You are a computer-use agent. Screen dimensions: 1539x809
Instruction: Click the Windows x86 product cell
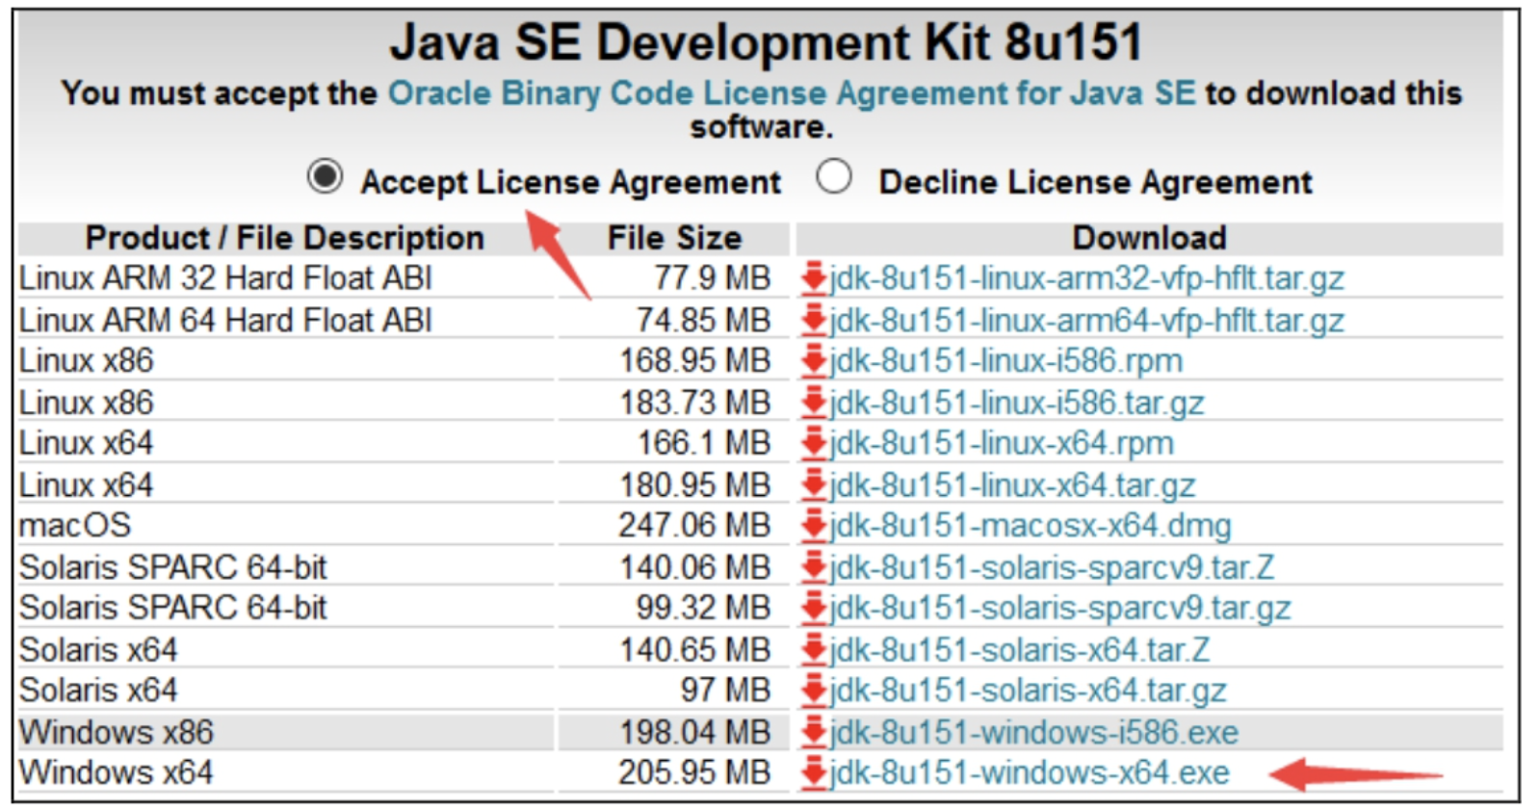coord(285,733)
